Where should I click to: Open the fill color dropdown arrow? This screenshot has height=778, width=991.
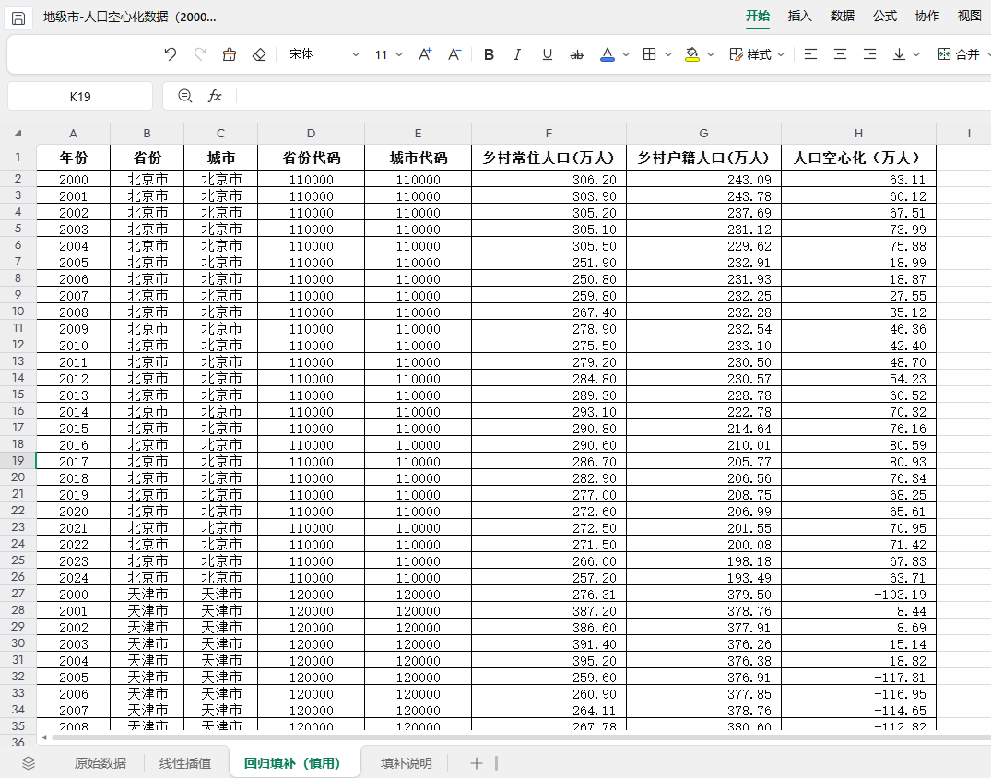711,55
